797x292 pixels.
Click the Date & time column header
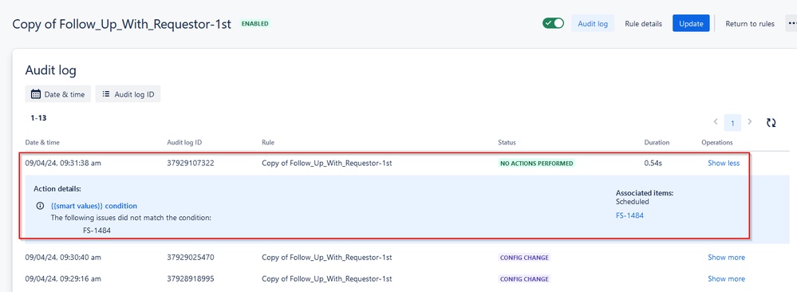[x=42, y=143]
